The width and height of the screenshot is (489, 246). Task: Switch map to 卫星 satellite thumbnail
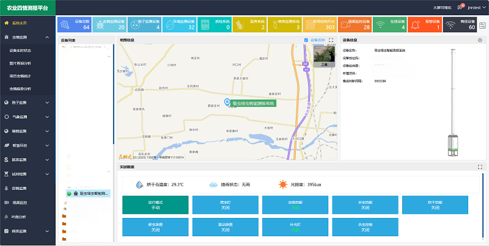[324, 56]
